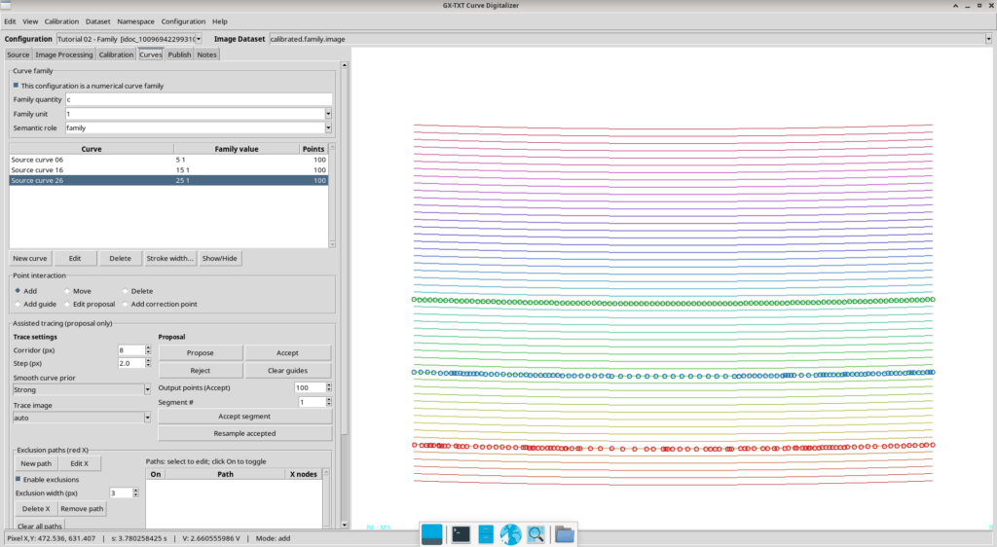Click the Propose button
This screenshot has height=547, width=997.
click(201, 352)
